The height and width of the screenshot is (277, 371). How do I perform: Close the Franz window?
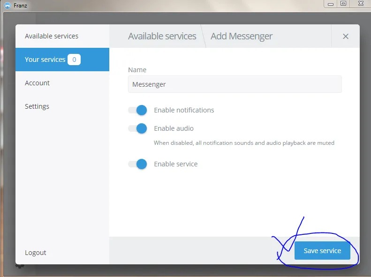(360, 4)
